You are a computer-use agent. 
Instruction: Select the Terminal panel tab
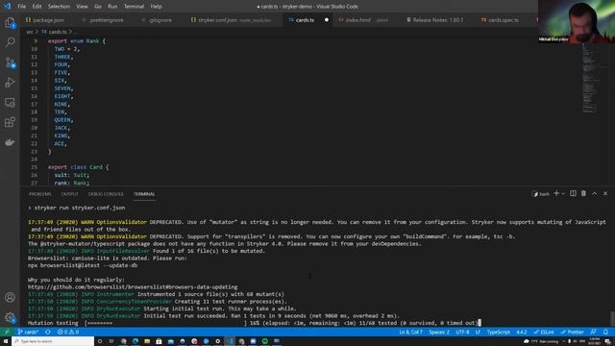tap(144, 194)
